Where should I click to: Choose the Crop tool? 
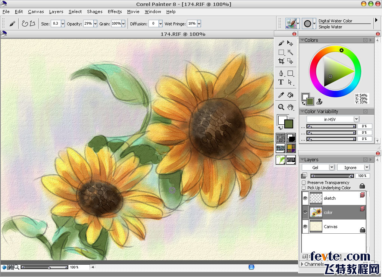click(281, 61)
